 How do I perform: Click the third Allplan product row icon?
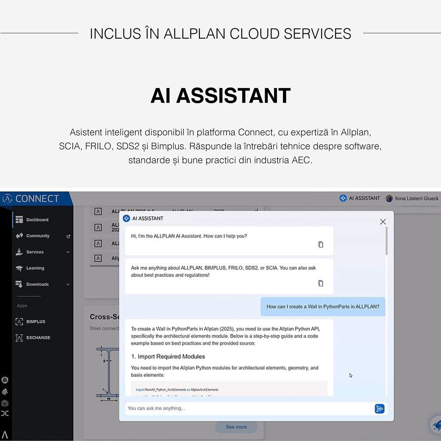(98, 243)
